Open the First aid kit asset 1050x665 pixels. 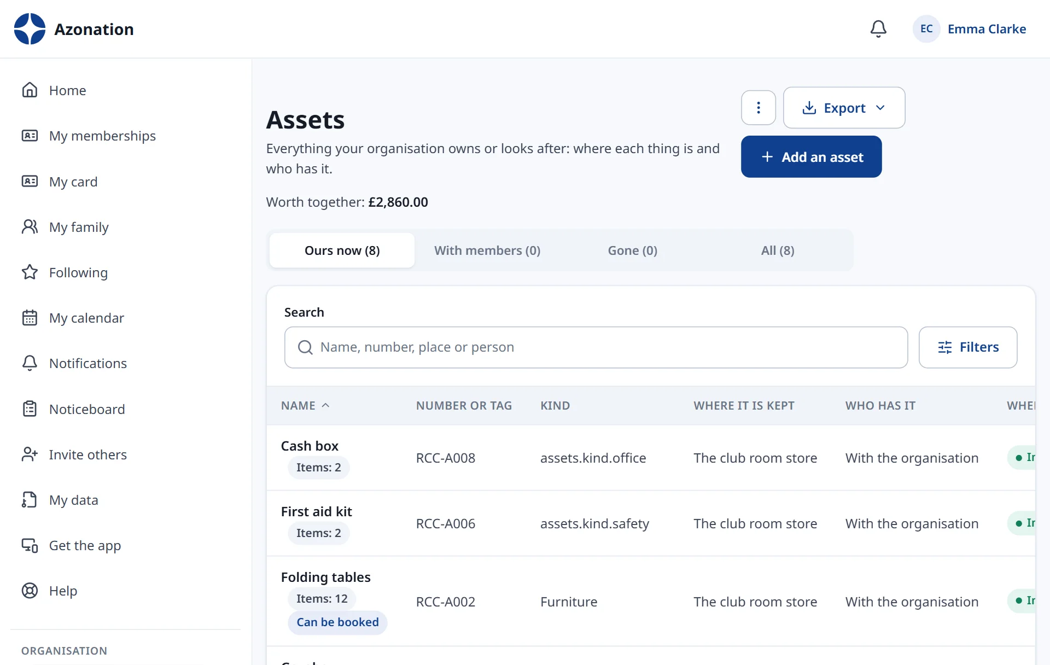tap(316, 511)
